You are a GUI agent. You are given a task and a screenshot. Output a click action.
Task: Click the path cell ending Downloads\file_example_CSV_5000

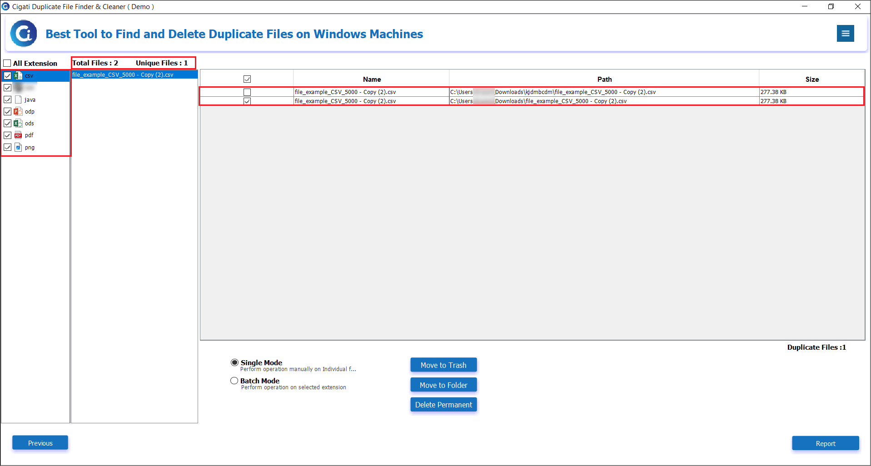click(x=604, y=101)
